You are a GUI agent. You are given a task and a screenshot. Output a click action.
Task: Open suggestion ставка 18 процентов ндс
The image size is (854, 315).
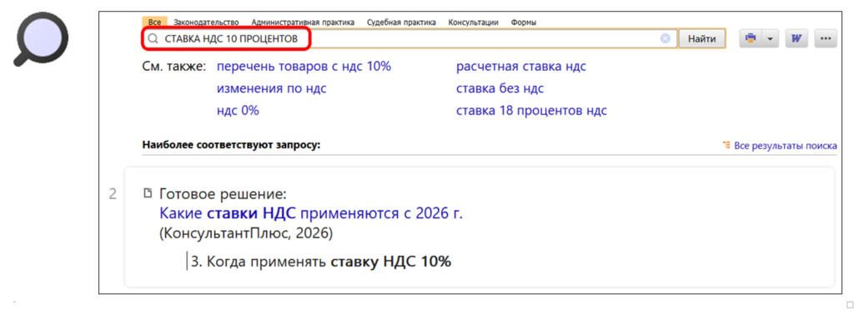coord(531,111)
